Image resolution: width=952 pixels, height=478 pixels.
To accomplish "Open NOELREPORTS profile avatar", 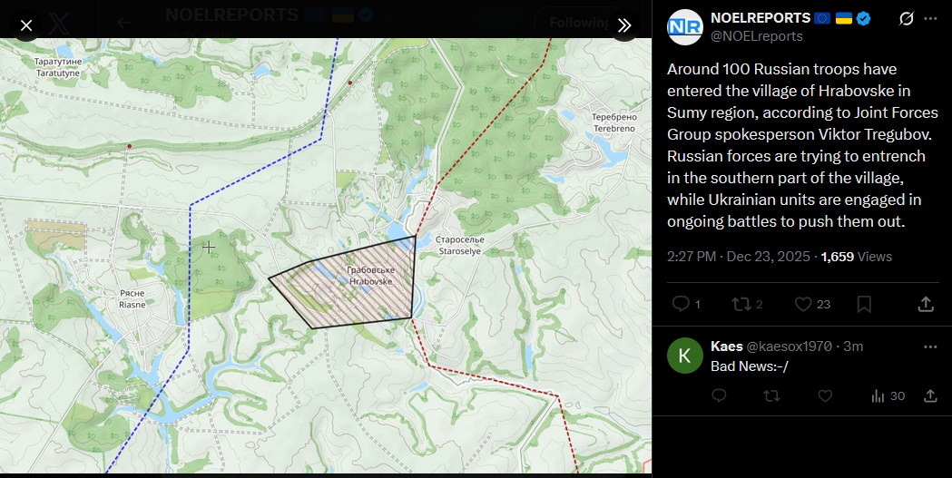I will pyautogui.click(x=685, y=27).
